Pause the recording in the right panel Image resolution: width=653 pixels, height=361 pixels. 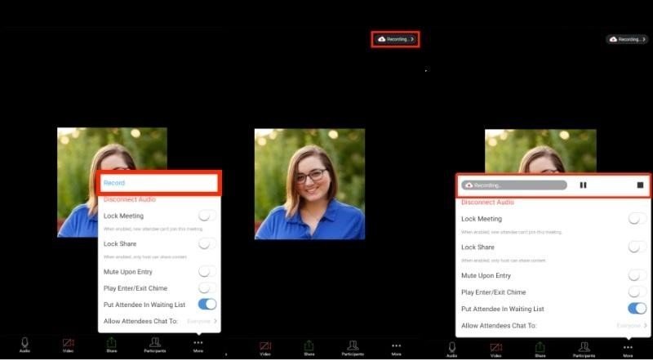click(583, 185)
